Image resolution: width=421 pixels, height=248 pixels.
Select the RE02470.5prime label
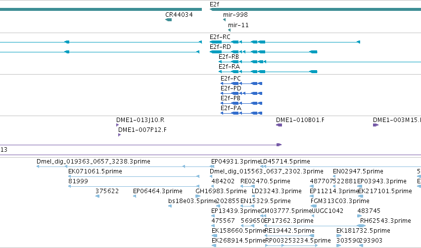[265, 181]
